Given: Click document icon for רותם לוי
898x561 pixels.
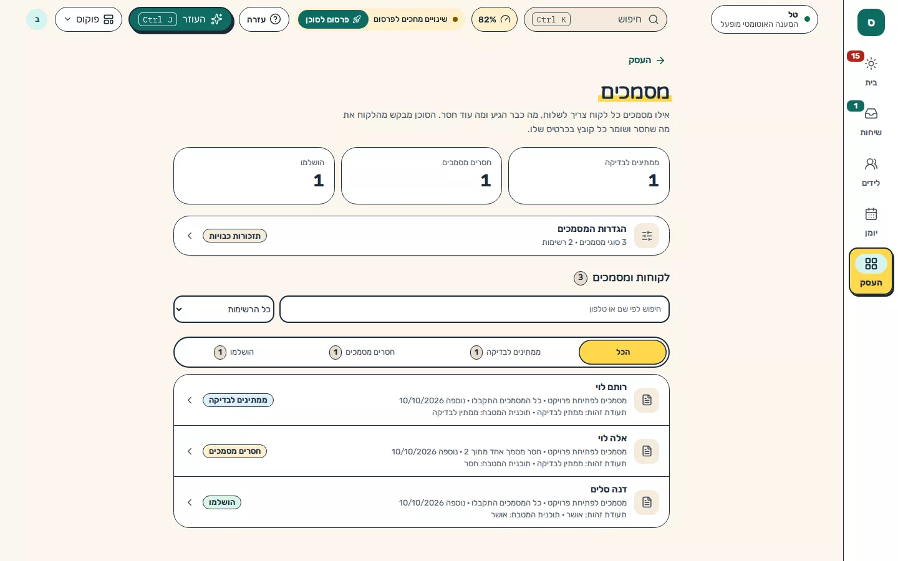Looking at the screenshot, I should pyautogui.click(x=647, y=400).
